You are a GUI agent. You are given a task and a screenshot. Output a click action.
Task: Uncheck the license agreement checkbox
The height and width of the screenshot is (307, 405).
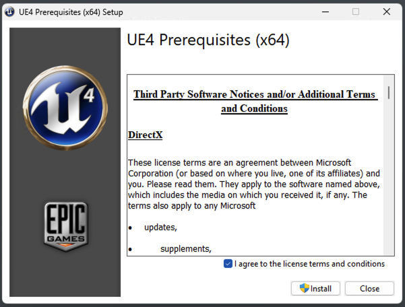click(228, 264)
